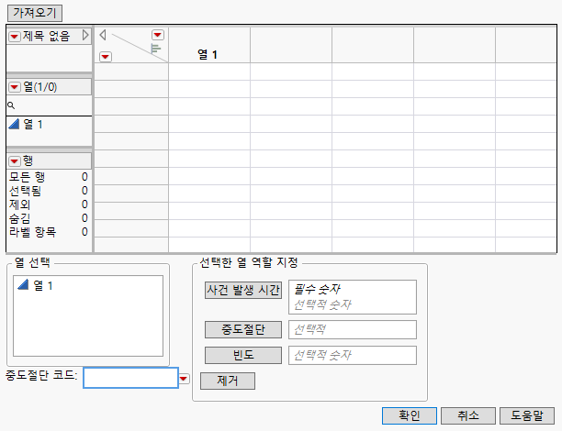Click the 선택적 box next to 중도절단
Viewport: 562px width, 431px height.
coord(353,329)
